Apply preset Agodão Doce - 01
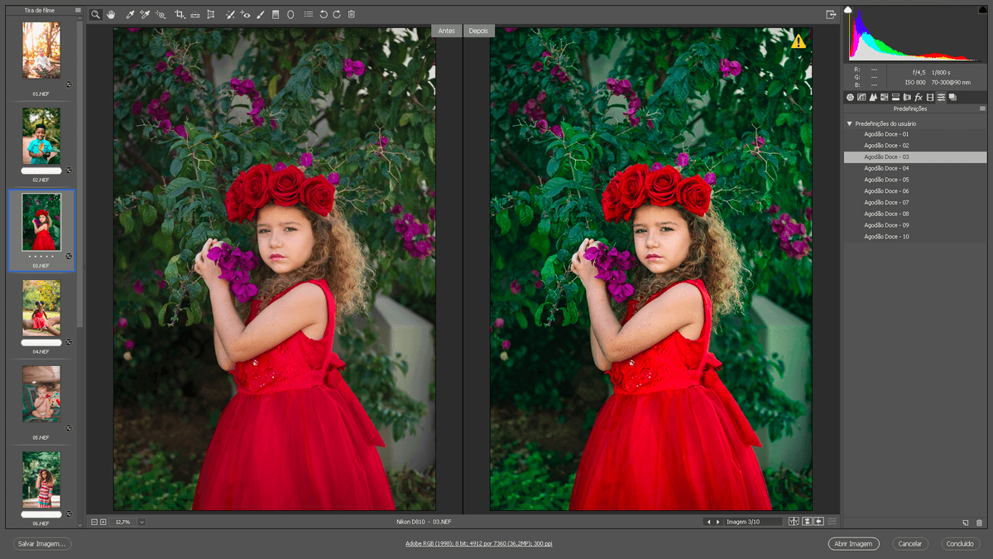Image resolution: width=993 pixels, height=559 pixels. pos(915,134)
